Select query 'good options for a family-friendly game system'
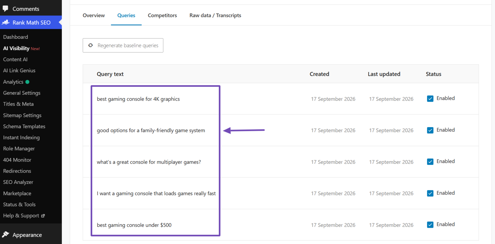Screen dimensions: 495x244 pos(151,131)
